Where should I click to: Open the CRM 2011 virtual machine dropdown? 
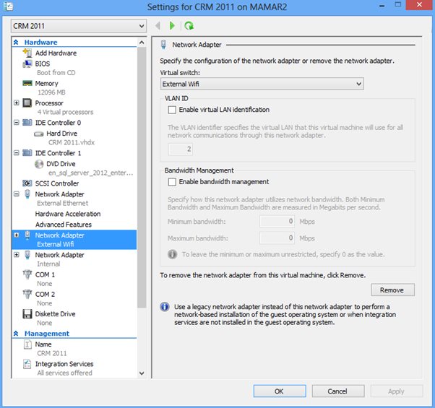79,26
